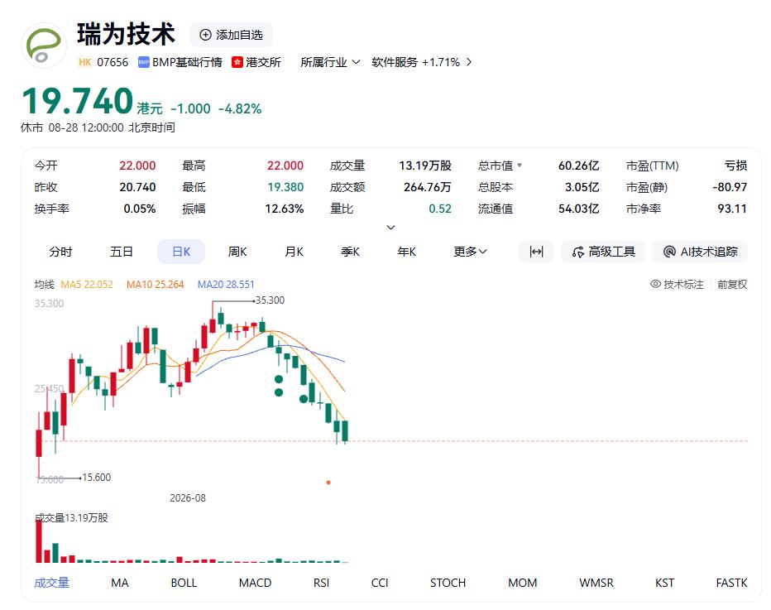Click the HK market badge icon

85,62
